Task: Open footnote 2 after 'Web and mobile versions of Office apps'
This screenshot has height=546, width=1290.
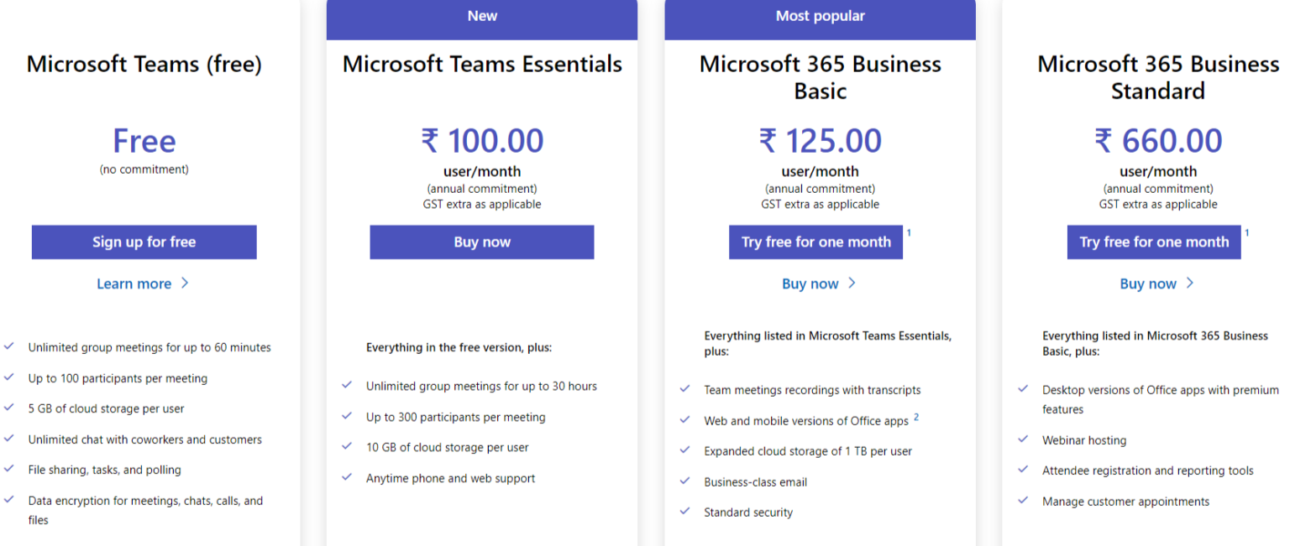Action: pyautogui.click(x=916, y=416)
